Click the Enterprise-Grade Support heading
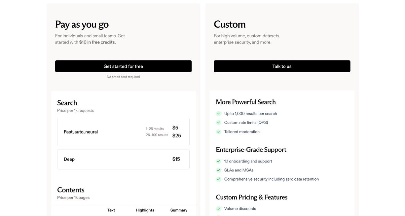The height and width of the screenshot is (216, 405). (251, 150)
